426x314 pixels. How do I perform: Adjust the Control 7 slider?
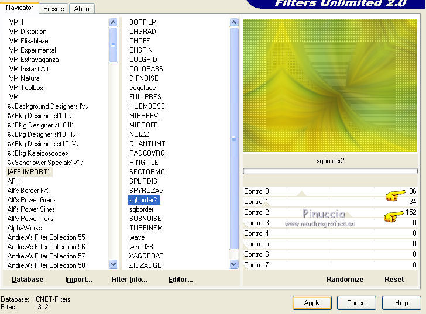pyautogui.click(x=330, y=265)
